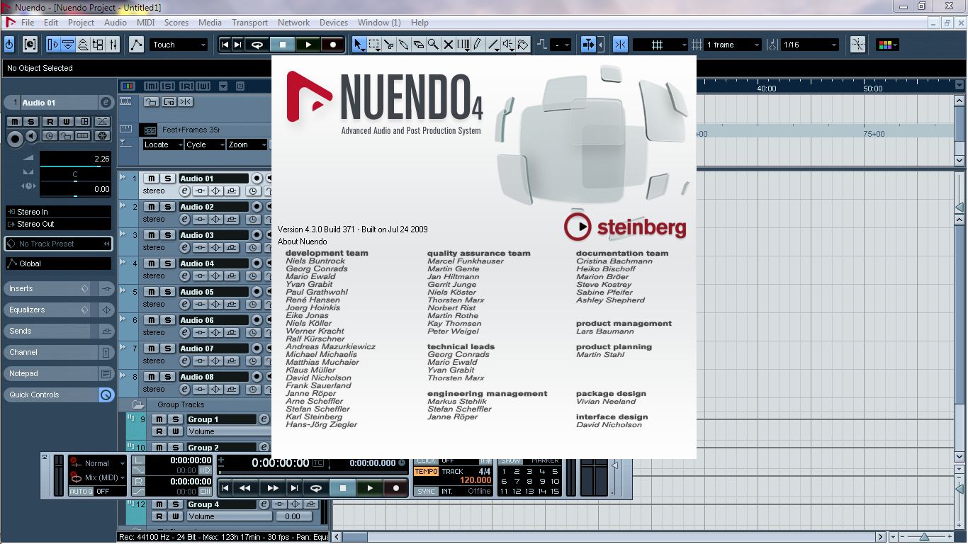Pick the Draw pencil tool
This screenshot has width=968, height=544.
pos(478,44)
